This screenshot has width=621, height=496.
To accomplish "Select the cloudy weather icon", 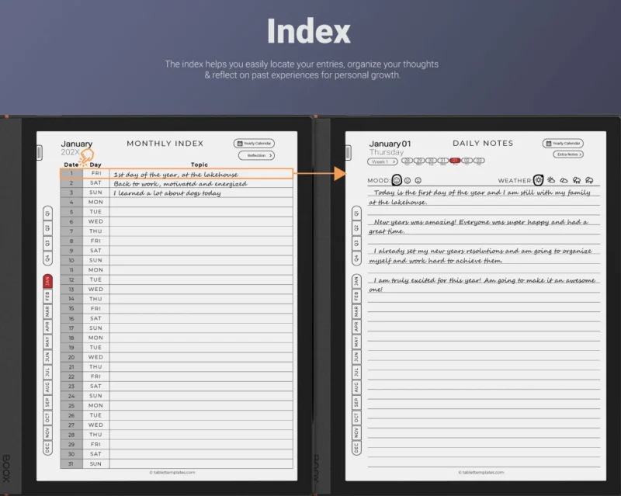I will 563,180.
